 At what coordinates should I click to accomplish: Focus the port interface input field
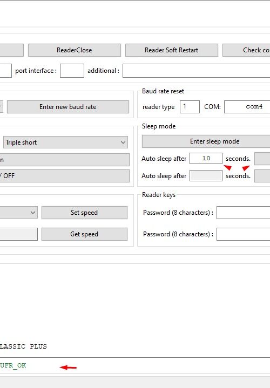click(x=72, y=71)
